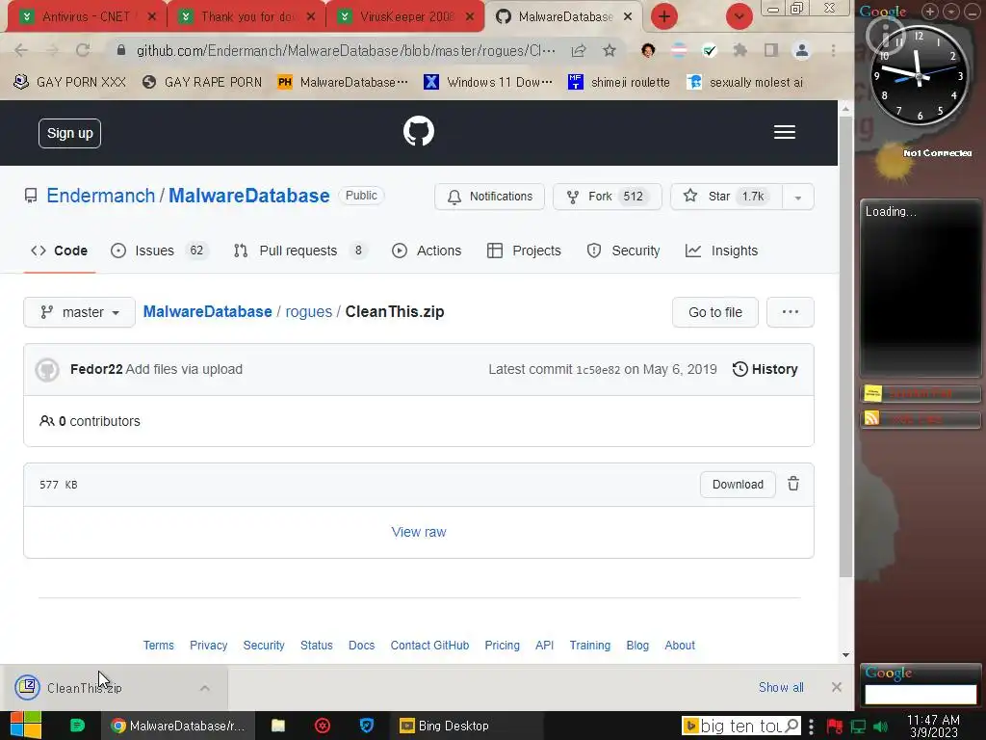Open the three-dot file options menu
This screenshot has height=740, width=986.
tap(791, 312)
